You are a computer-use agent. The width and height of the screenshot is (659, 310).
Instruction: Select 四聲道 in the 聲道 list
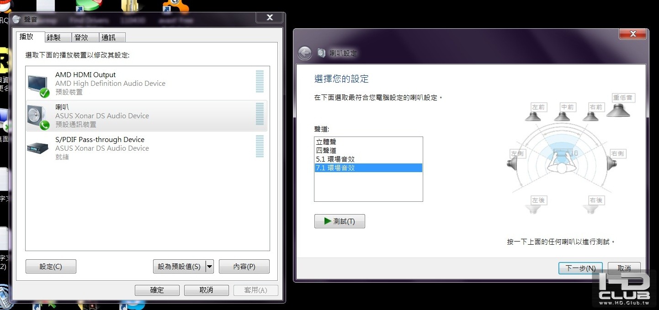pos(368,151)
